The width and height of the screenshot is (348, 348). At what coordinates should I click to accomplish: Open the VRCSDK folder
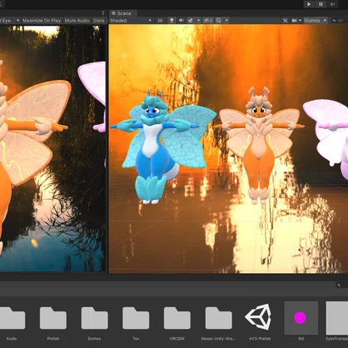[x=177, y=318]
